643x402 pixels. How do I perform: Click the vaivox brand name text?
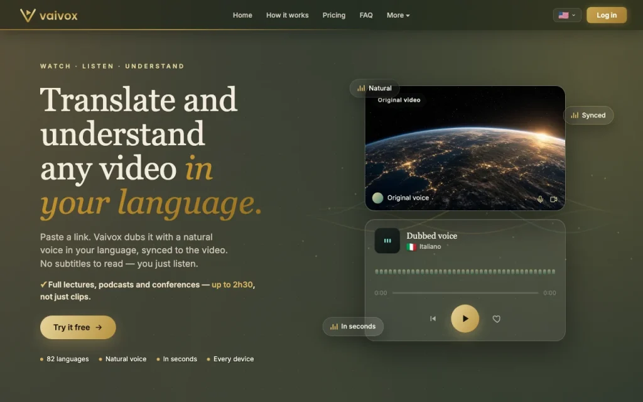pos(58,16)
